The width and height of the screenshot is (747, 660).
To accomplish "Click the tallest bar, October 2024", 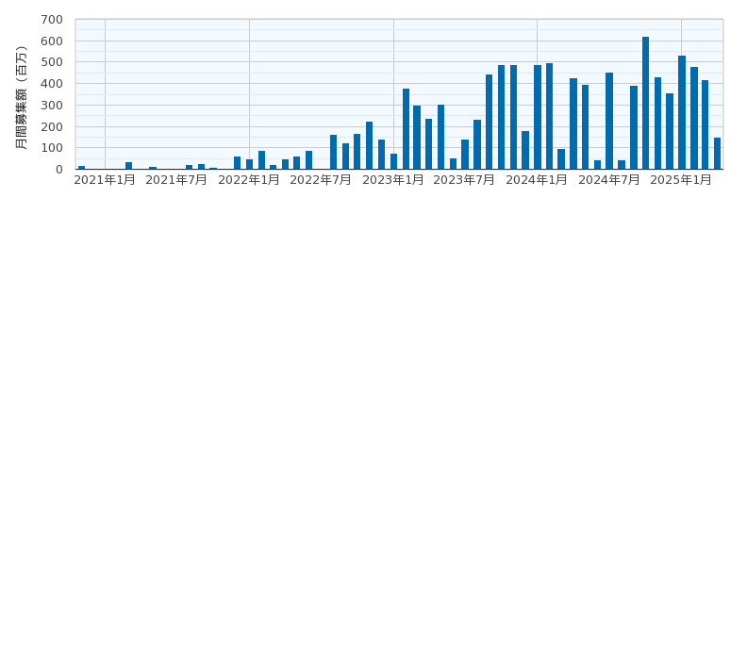I will 645,103.
